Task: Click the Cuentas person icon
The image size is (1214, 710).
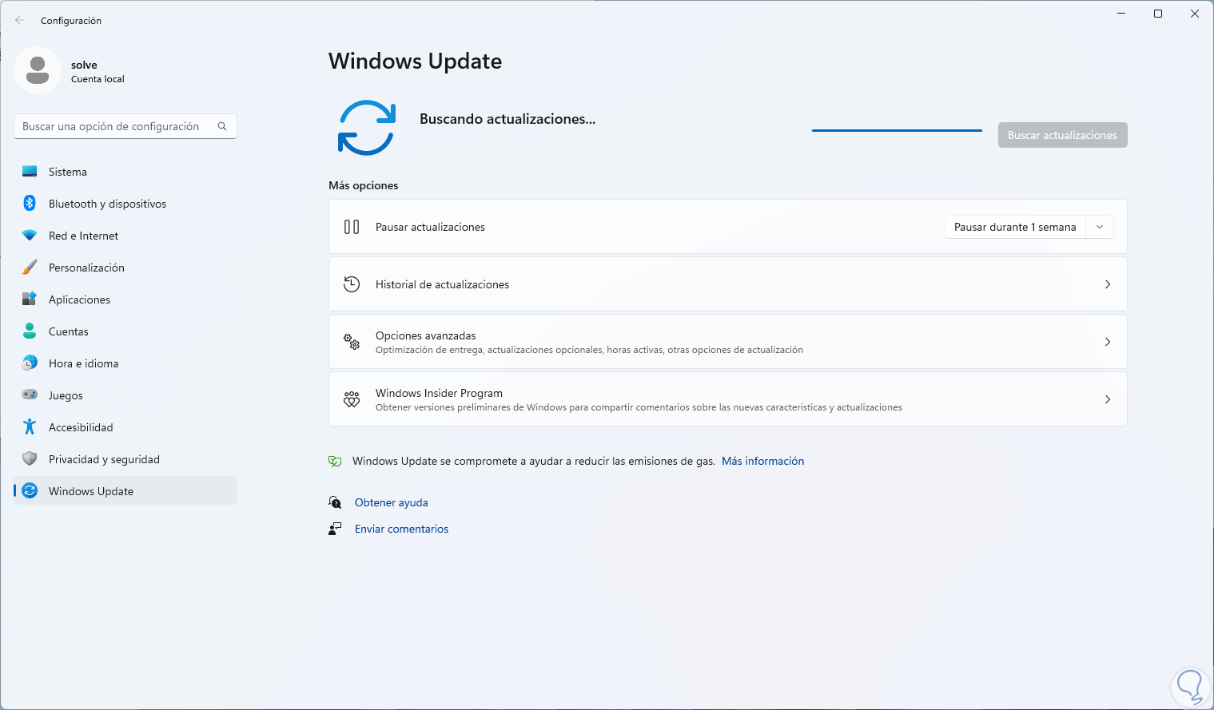Action: tap(30, 331)
